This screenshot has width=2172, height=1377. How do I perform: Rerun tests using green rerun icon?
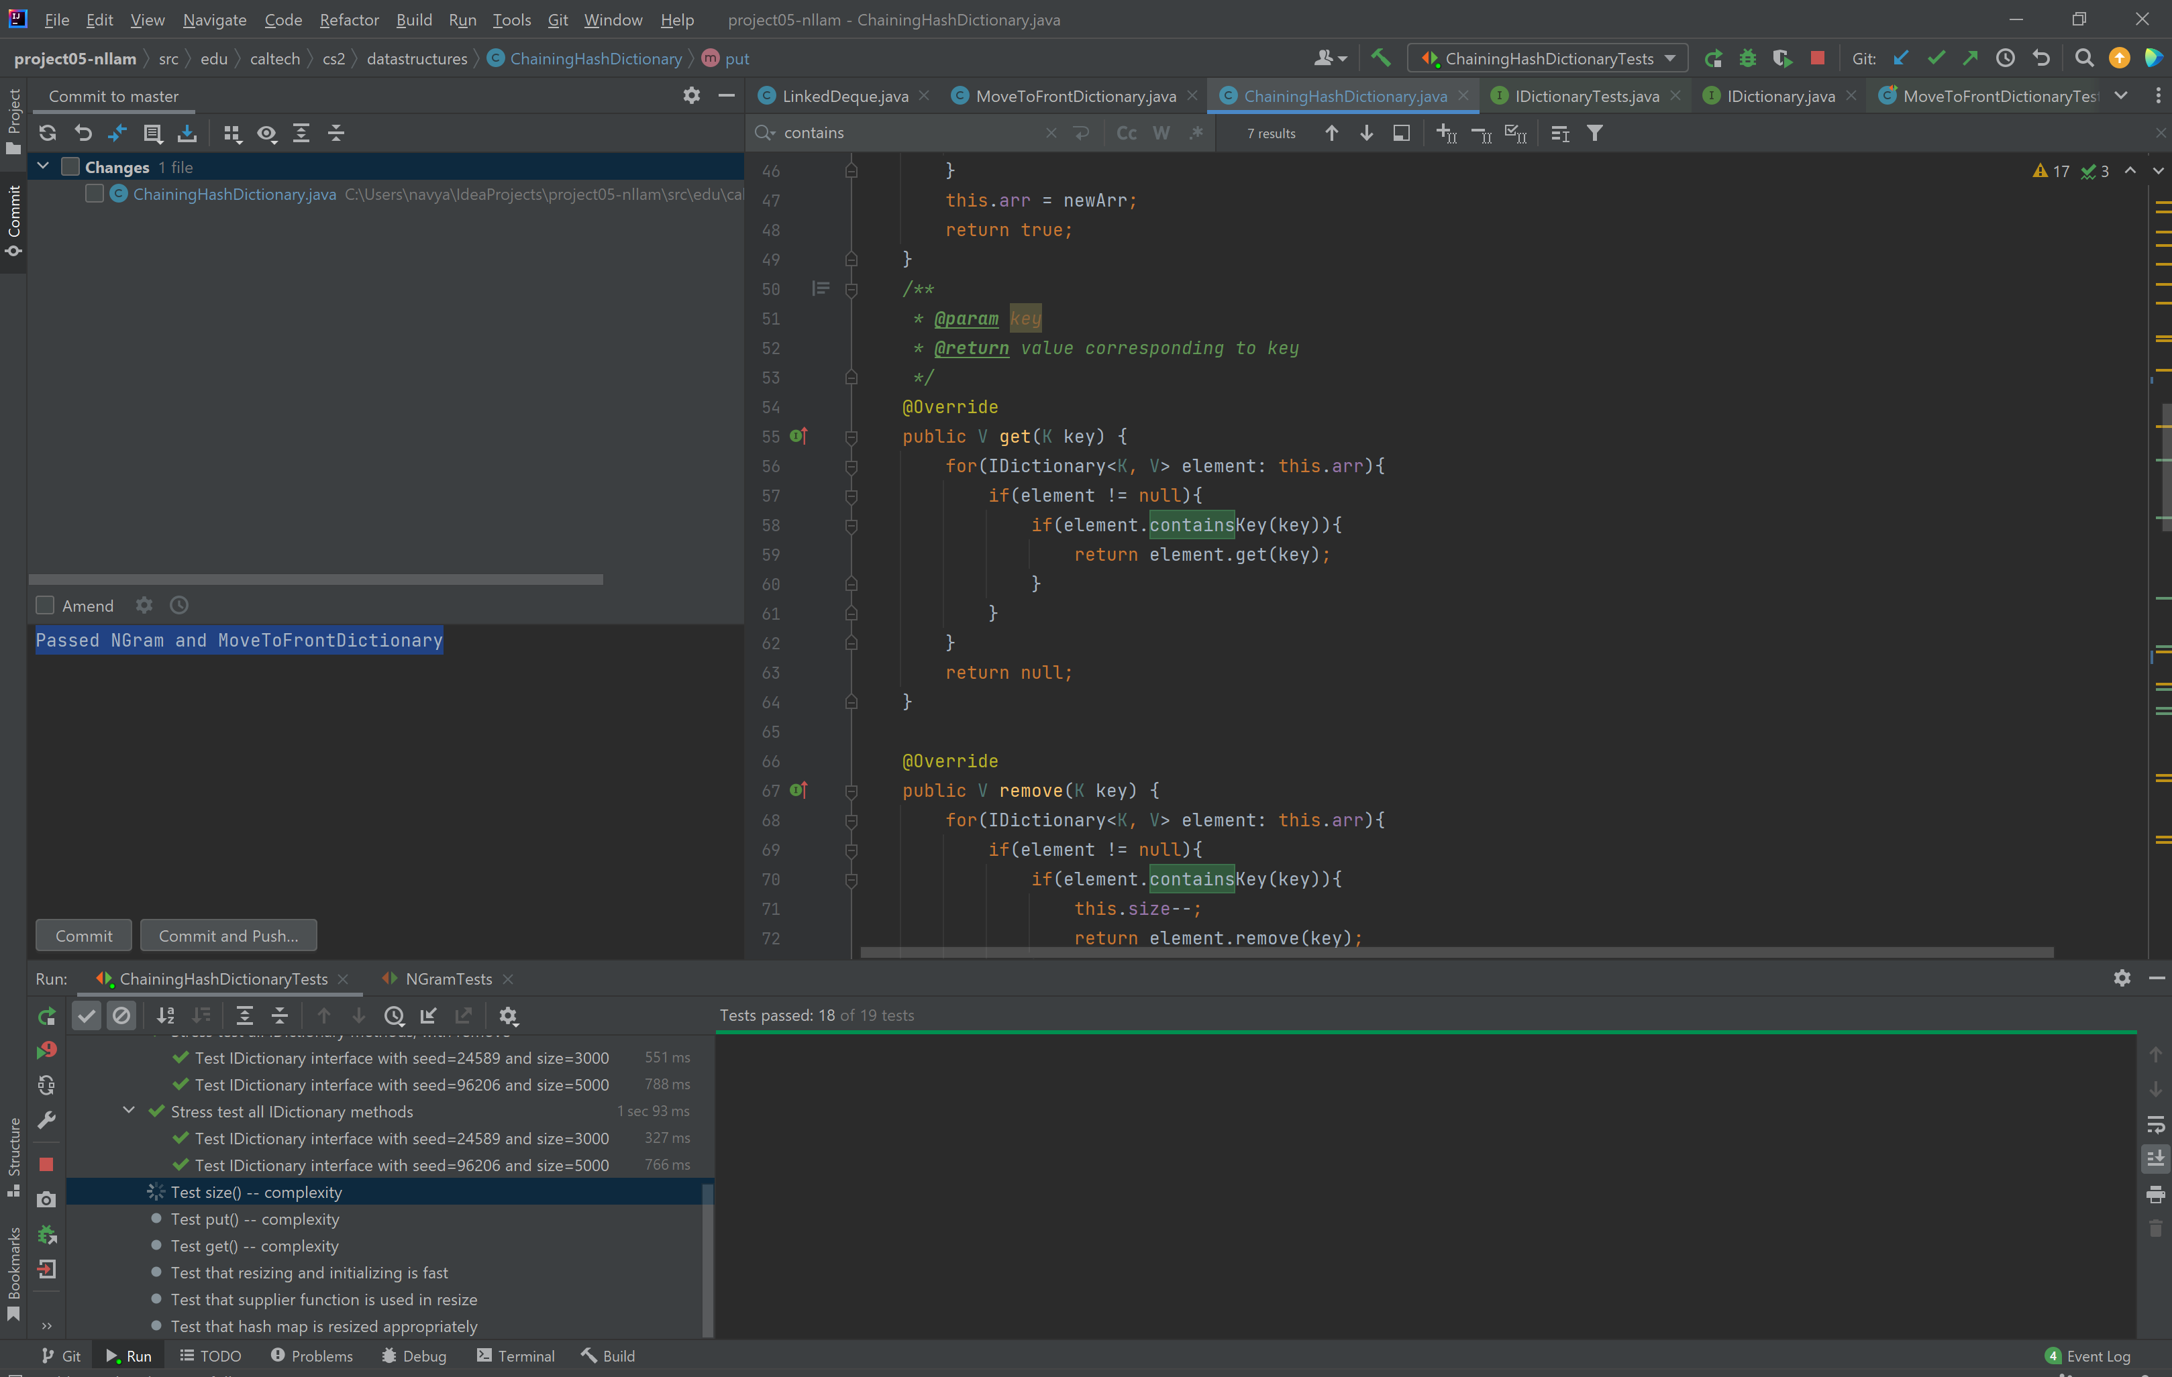click(x=47, y=1016)
